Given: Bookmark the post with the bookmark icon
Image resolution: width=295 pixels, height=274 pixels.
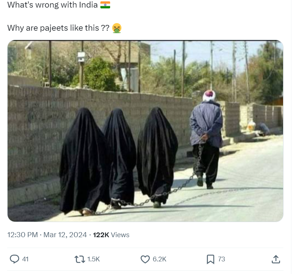Looking at the screenshot, I should click(211, 259).
